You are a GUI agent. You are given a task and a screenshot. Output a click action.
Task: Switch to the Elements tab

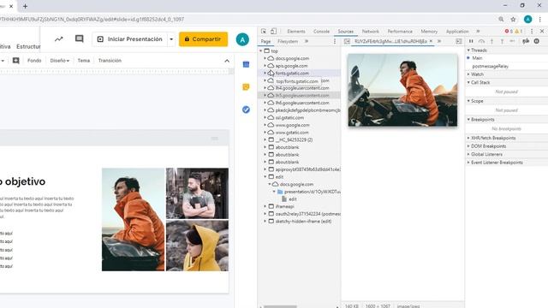click(296, 32)
